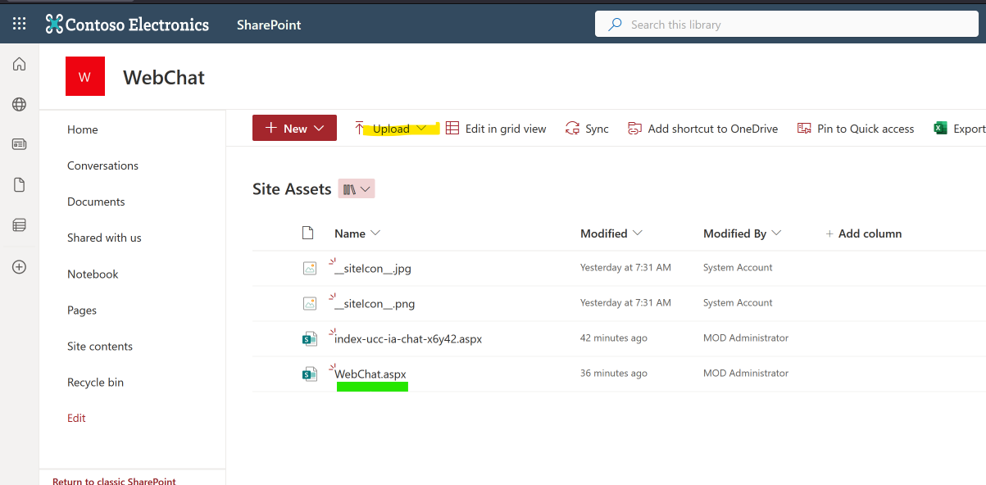Click the Sync icon
The width and height of the screenshot is (986, 485).
[573, 129]
